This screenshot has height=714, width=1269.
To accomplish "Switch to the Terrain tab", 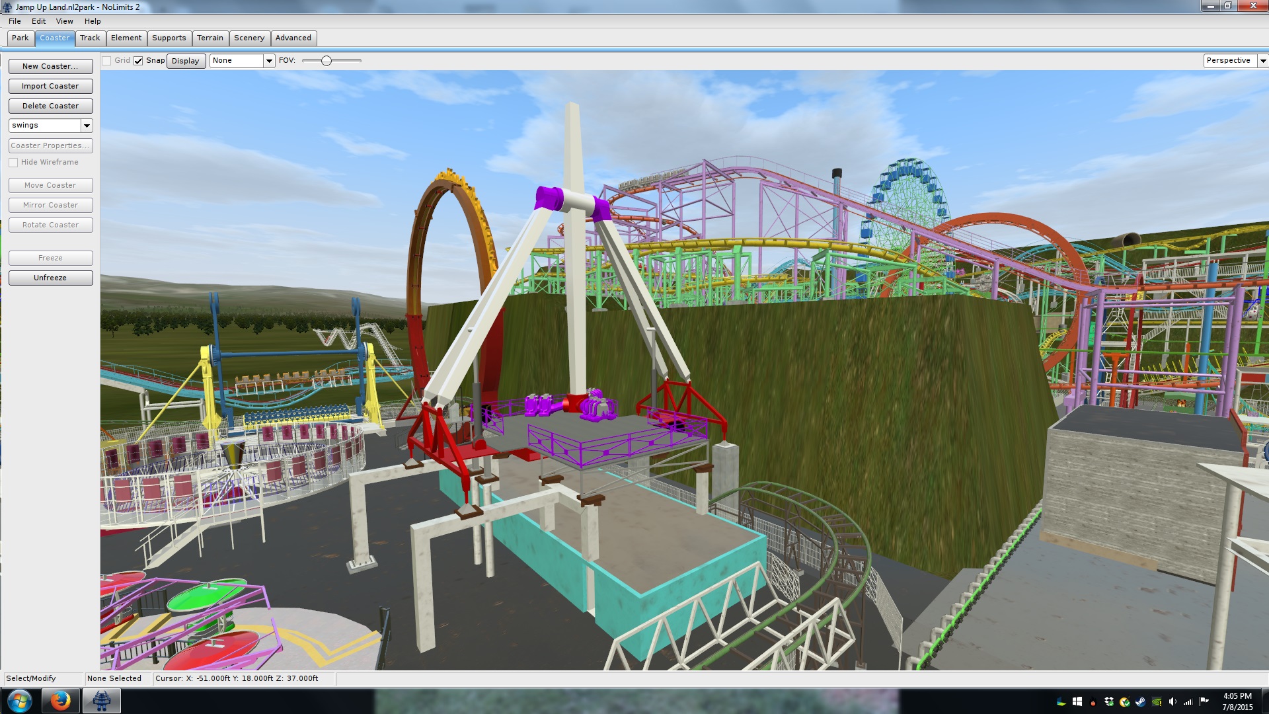I will (x=210, y=38).
